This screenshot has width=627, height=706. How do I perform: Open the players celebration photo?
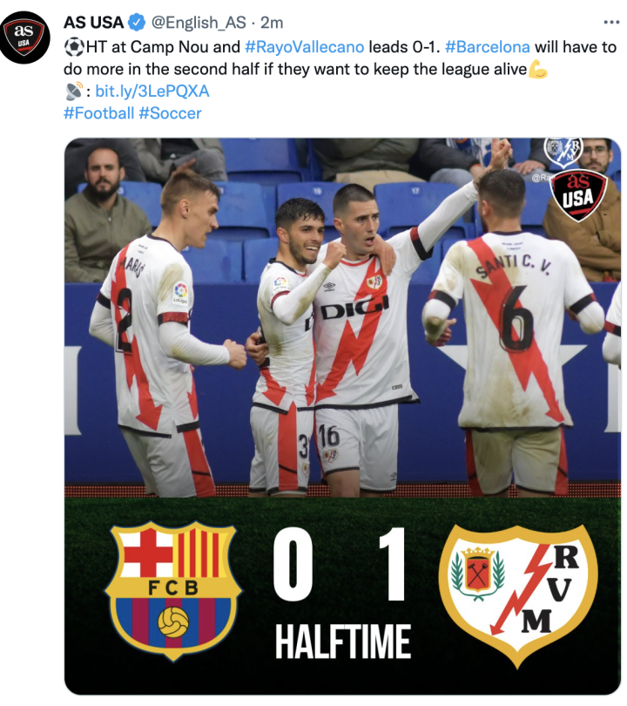pos(342,317)
